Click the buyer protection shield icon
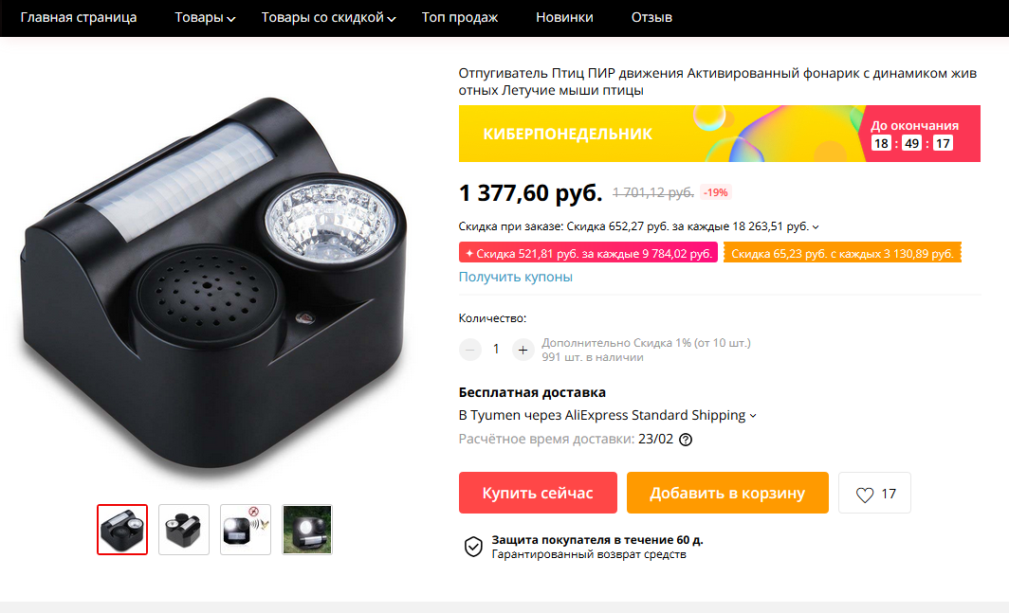 click(473, 547)
